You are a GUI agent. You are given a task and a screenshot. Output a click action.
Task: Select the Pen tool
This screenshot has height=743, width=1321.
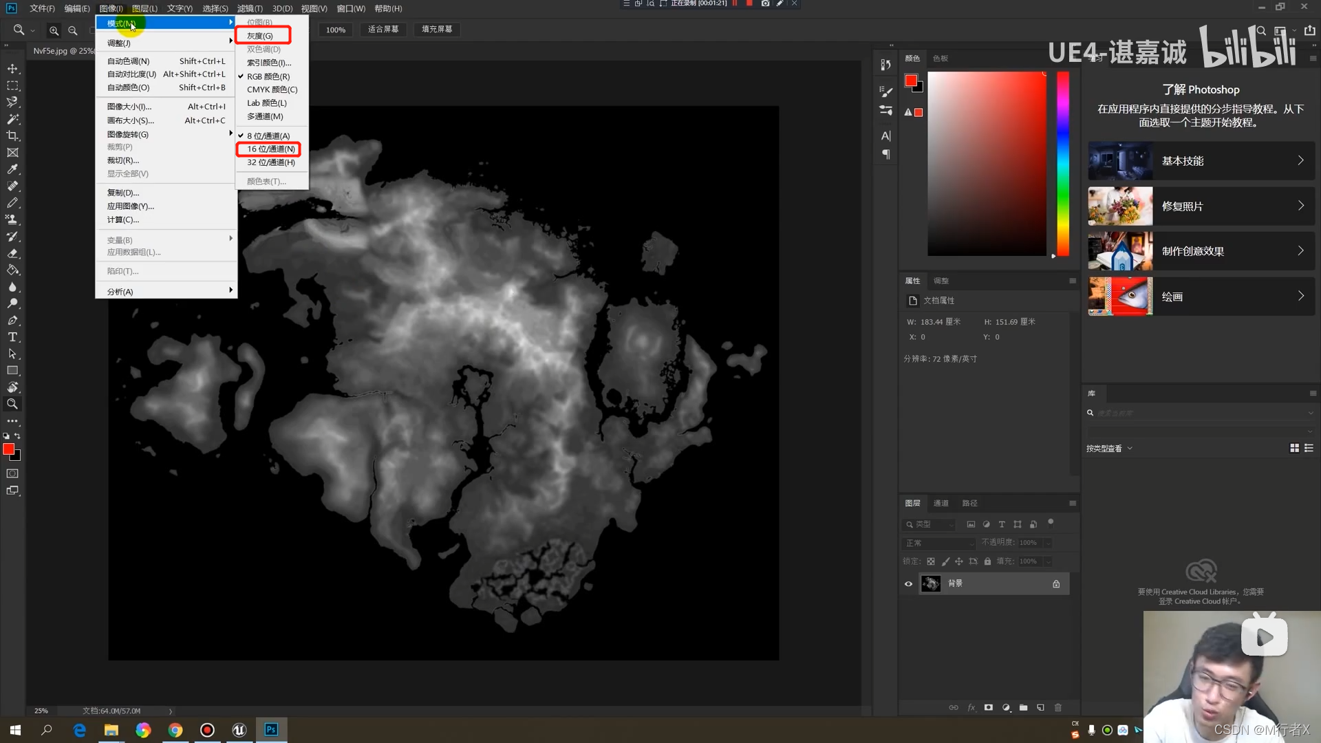pos(12,321)
